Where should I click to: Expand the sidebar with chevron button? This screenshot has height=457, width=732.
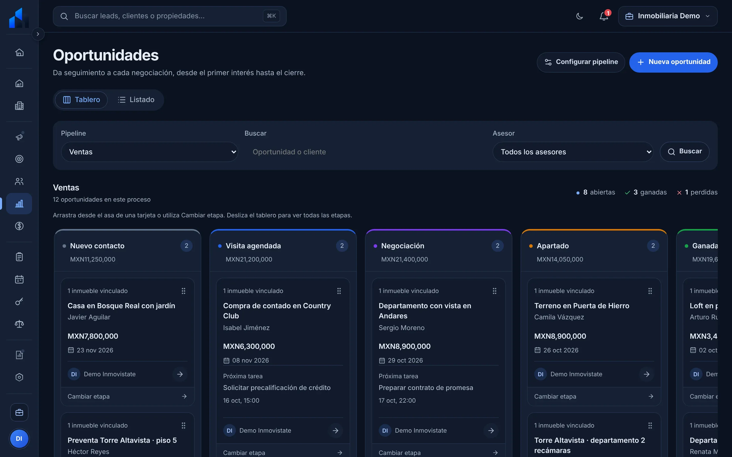pyautogui.click(x=38, y=34)
